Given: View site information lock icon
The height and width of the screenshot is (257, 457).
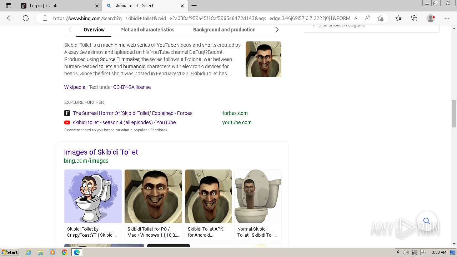Looking at the screenshot, I should click(45, 18).
